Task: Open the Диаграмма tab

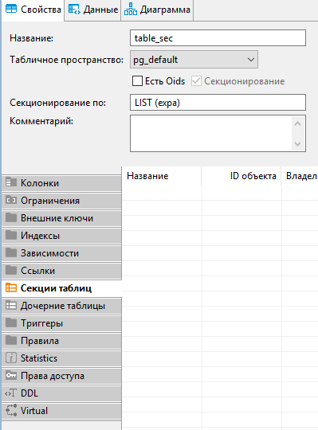Action: 157,10
